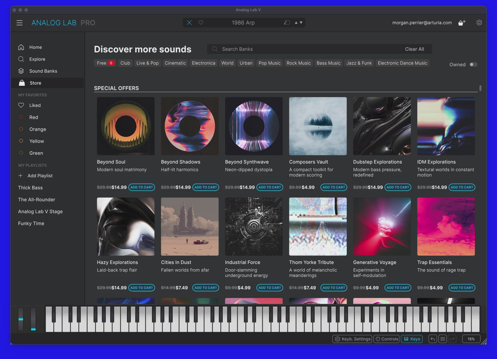This screenshot has height=359, width=497.
Task: Open the Hazy Explorations pack artwork
Action: click(126, 227)
